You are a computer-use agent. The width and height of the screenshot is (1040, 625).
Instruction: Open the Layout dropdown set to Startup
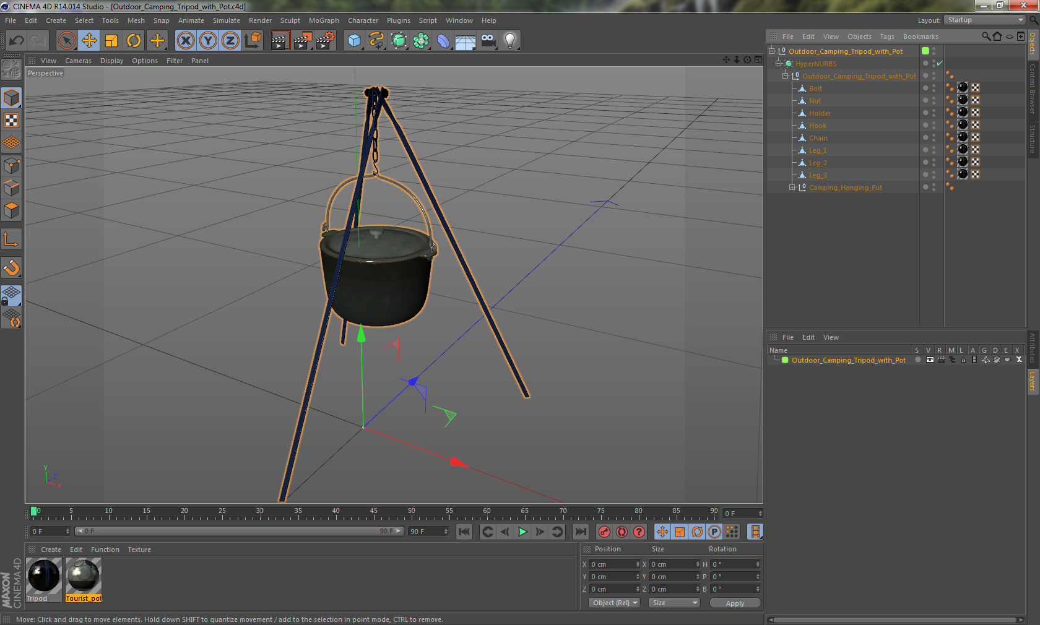tap(985, 20)
